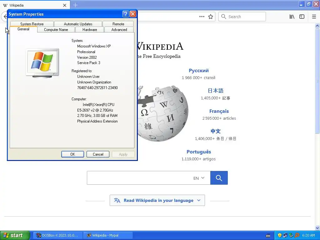Expand Read Wikipedia in your language

click(157, 200)
